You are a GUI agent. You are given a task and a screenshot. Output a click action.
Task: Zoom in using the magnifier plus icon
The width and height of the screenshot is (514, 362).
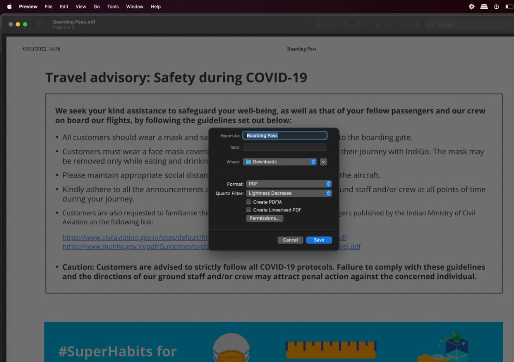click(x=346, y=24)
